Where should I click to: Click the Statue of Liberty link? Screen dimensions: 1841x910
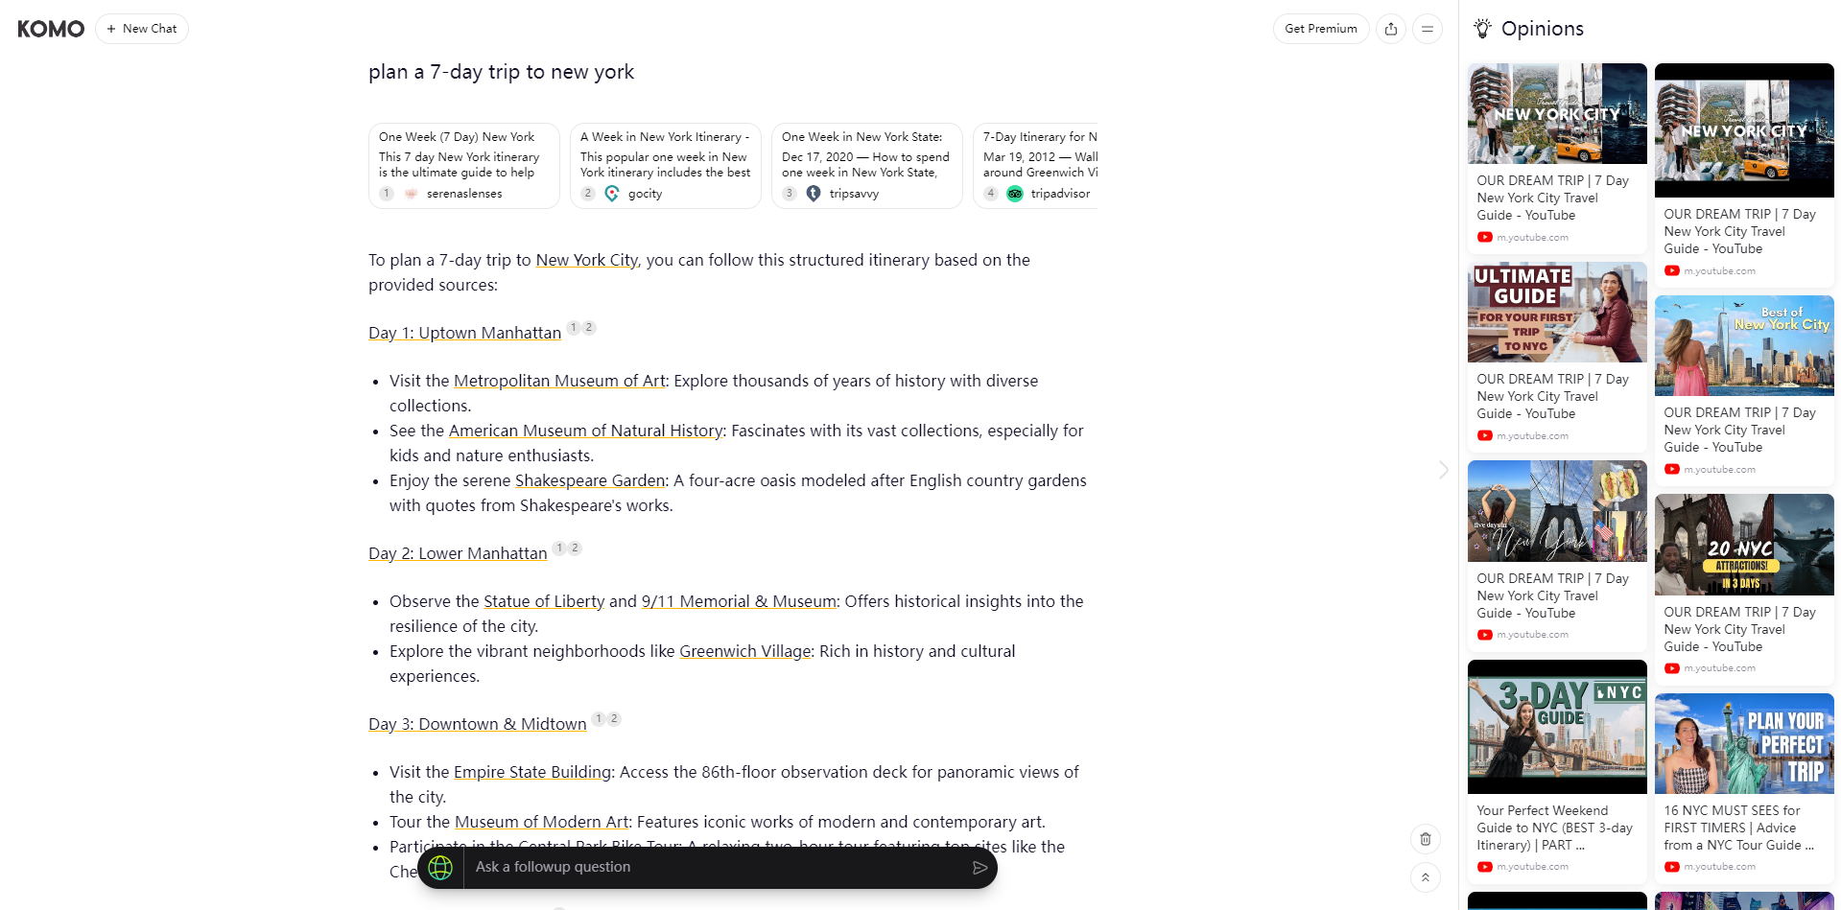[x=544, y=601]
